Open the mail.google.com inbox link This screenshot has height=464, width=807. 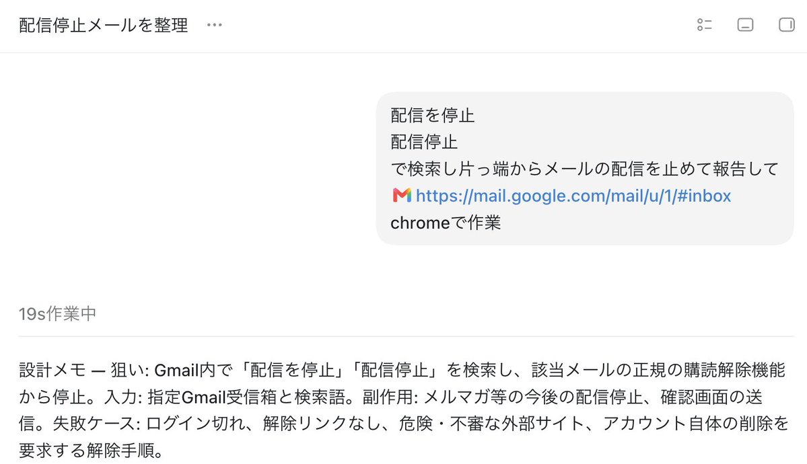[573, 196]
